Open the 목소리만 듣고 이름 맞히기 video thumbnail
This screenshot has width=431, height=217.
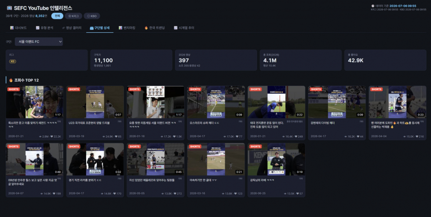point(34,102)
